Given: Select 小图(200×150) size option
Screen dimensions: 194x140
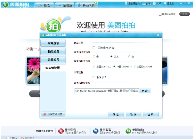Looking at the screenshot, I should tap(94, 67).
